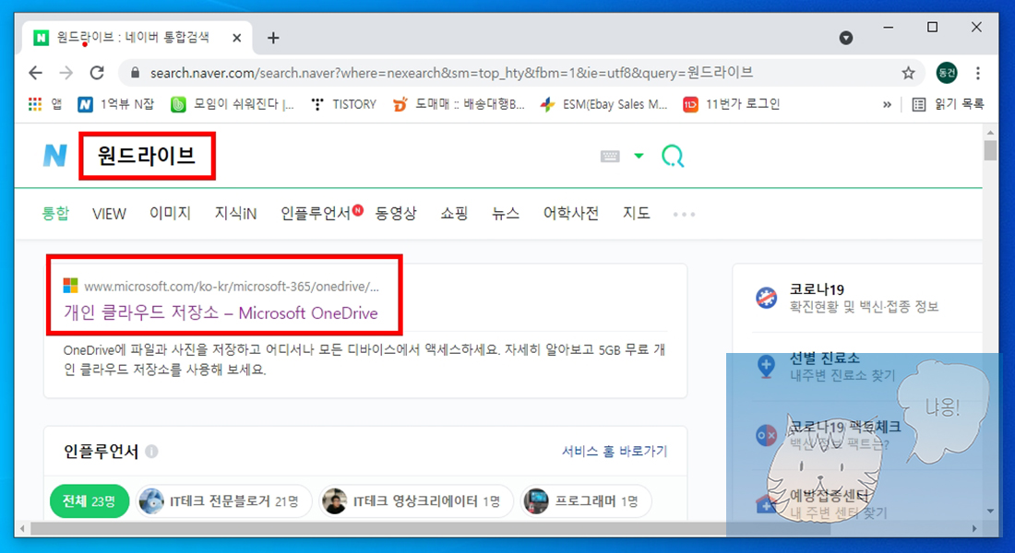Go back to previous page
This screenshot has height=553, width=1015.
click(36, 73)
